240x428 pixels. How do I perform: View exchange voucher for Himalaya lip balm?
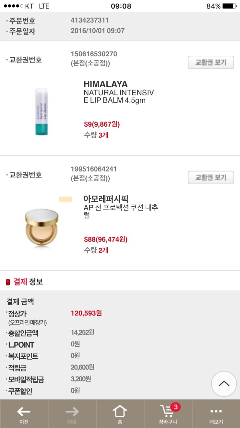(x=211, y=62)
